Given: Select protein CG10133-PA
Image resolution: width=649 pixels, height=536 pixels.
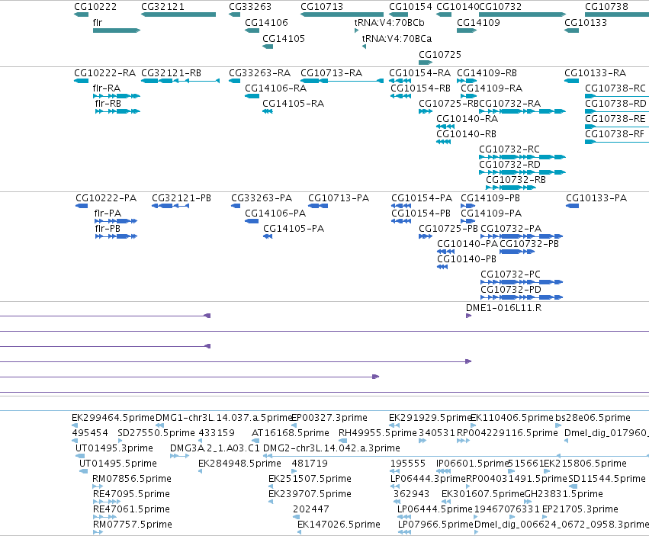Looking at the screenshot, I should click(x=596, y=197).
